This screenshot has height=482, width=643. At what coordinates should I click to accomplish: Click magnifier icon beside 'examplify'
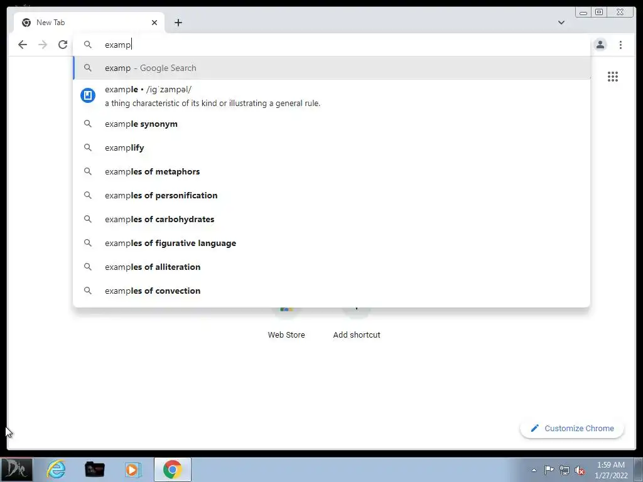(x=88, y=147)
